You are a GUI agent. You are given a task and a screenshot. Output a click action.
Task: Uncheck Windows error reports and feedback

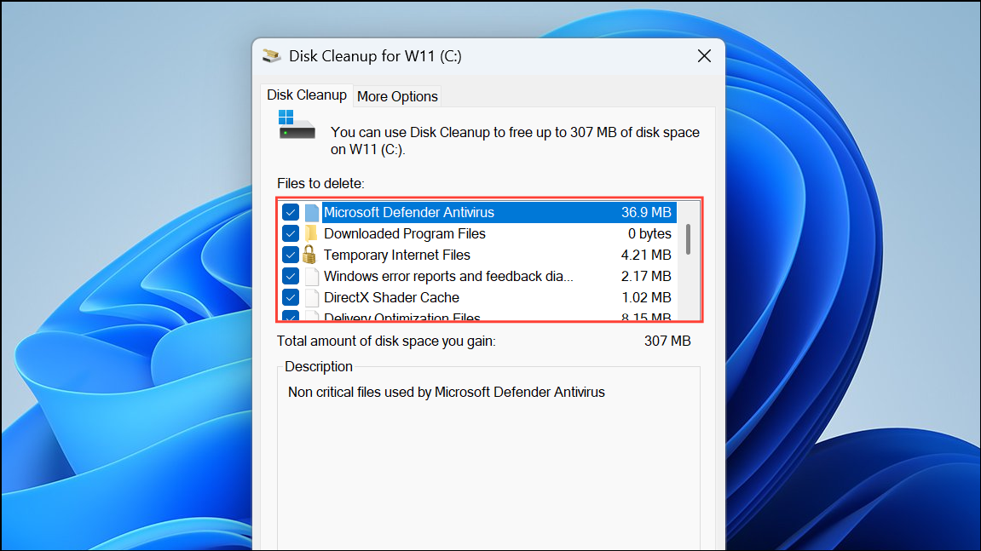point(291,275)
